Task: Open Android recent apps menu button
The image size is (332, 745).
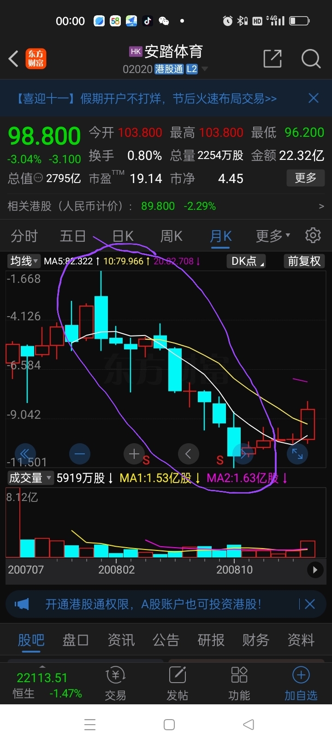Action: tap(90, 724)
